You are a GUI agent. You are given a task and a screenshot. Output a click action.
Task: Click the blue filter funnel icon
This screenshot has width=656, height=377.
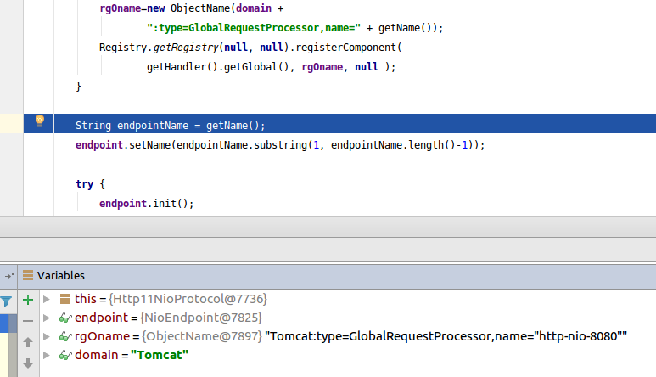(x=6, y=301)
